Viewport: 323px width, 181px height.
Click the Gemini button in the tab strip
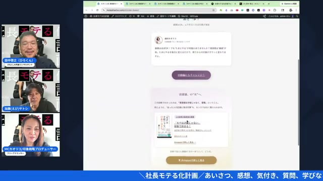click(289, 4)
